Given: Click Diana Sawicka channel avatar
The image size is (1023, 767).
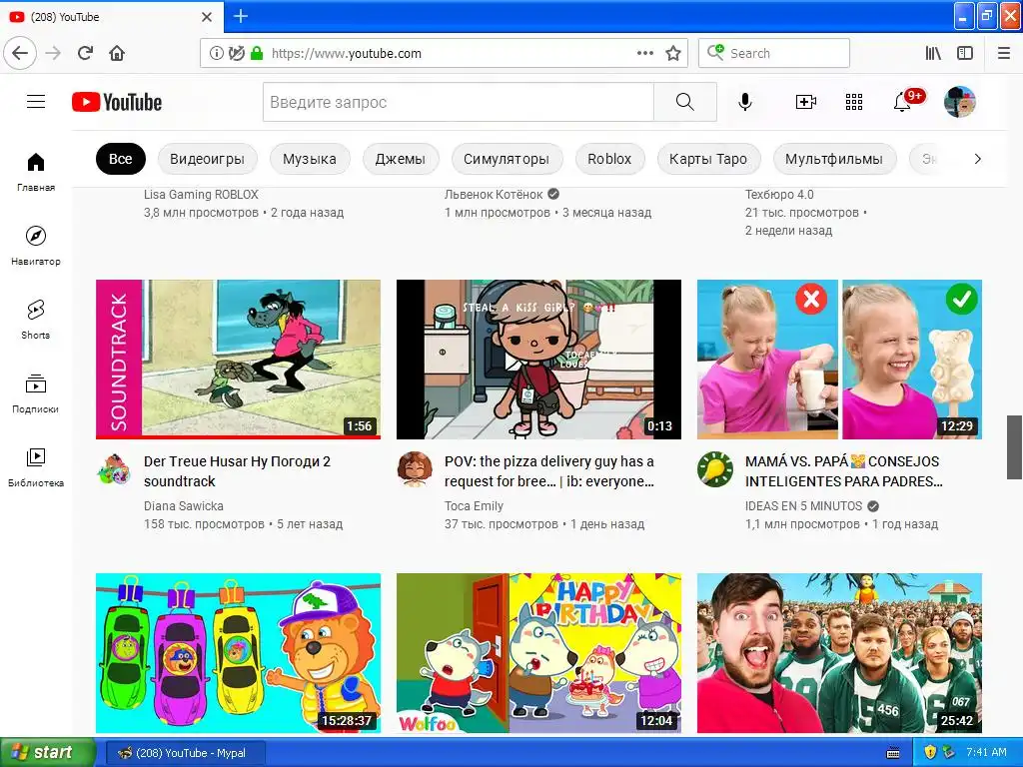Looking at the screenshot, I should tap(114, 469).
